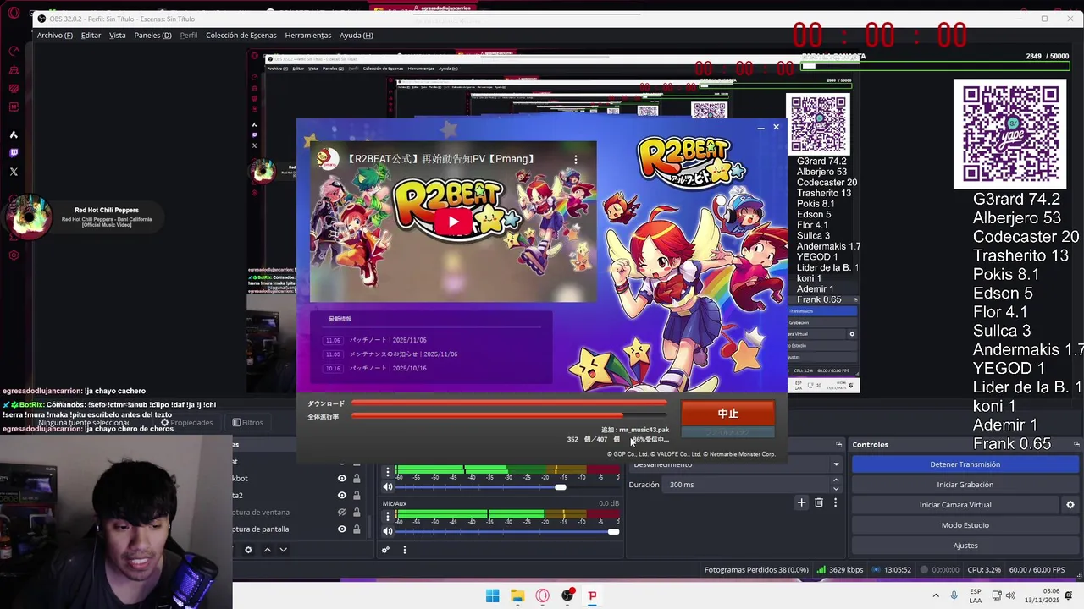Click the white Streamlabs-style logo in sidebar

(x=14, y=134)
